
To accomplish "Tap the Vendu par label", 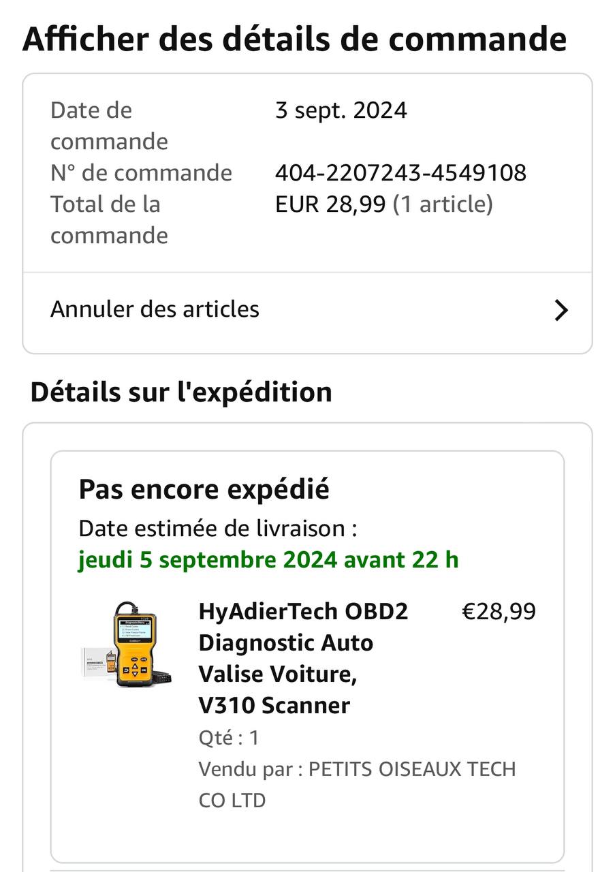I will click(x=250, y=769).
